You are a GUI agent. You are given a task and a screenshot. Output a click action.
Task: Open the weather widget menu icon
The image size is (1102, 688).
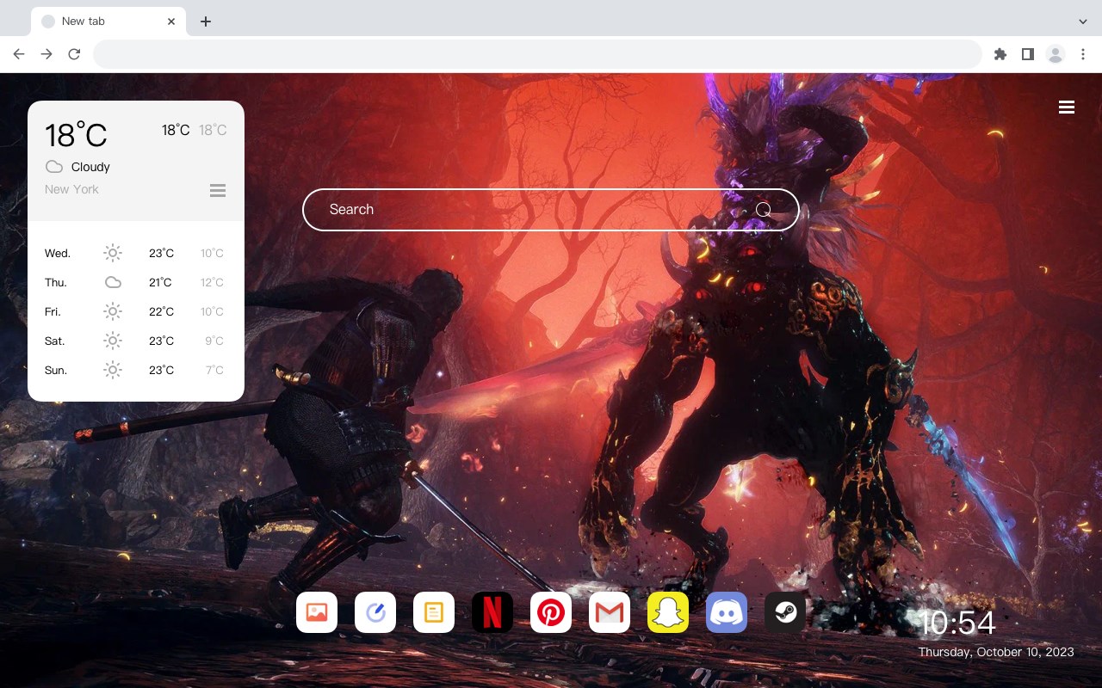(218, 190)
